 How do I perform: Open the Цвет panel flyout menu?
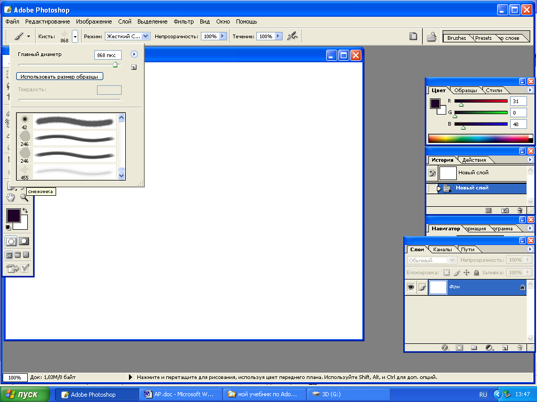click(530, 90)
